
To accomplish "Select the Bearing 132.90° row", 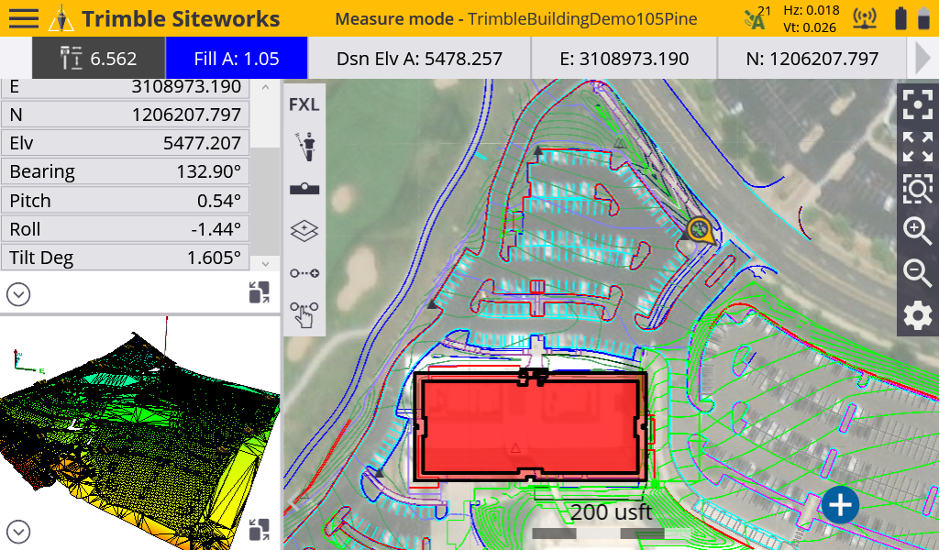I will point(125,171).
